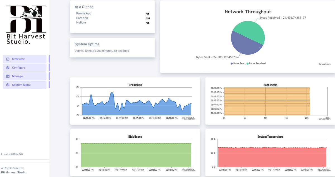
Task: Click the EarnApp entry
Action: [x=82, y=18]
